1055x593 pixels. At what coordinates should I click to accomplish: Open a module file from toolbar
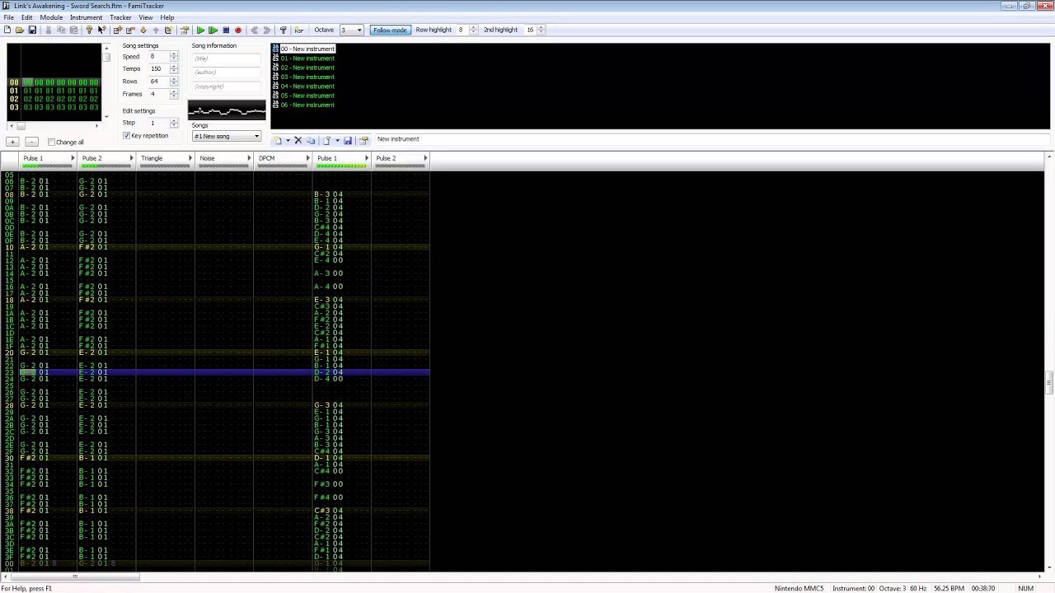tap(19, 30)
